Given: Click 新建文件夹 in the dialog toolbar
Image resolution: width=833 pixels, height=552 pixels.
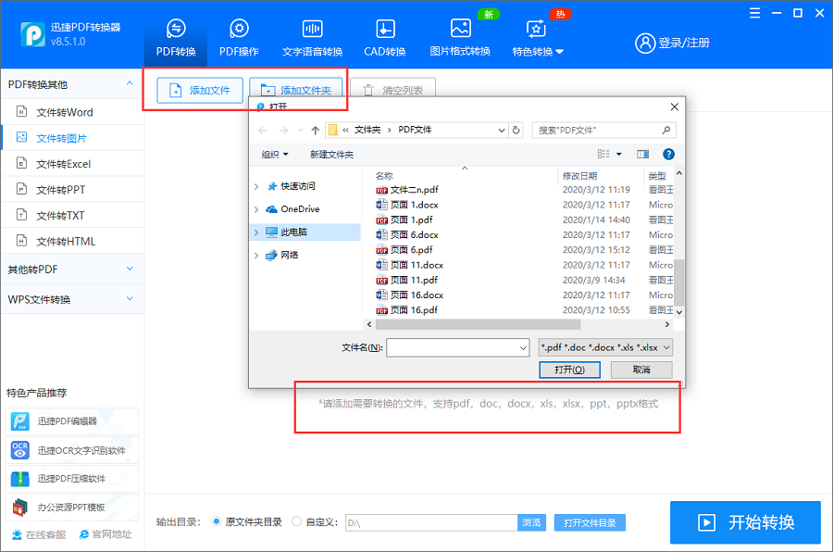Looking at the screenshot, I should [331, 155].
